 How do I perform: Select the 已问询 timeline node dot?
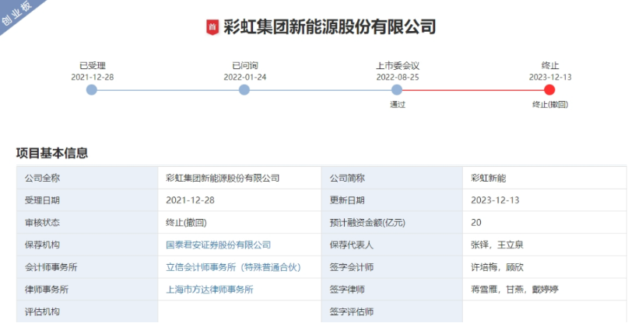(x=244, y=90)
